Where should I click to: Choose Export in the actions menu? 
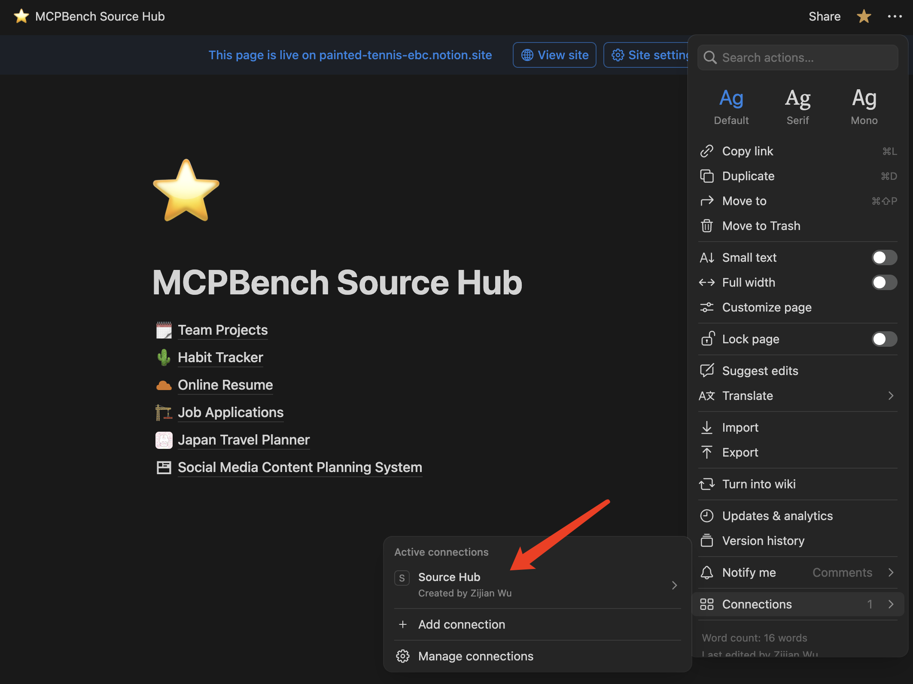tap(740, 452)
